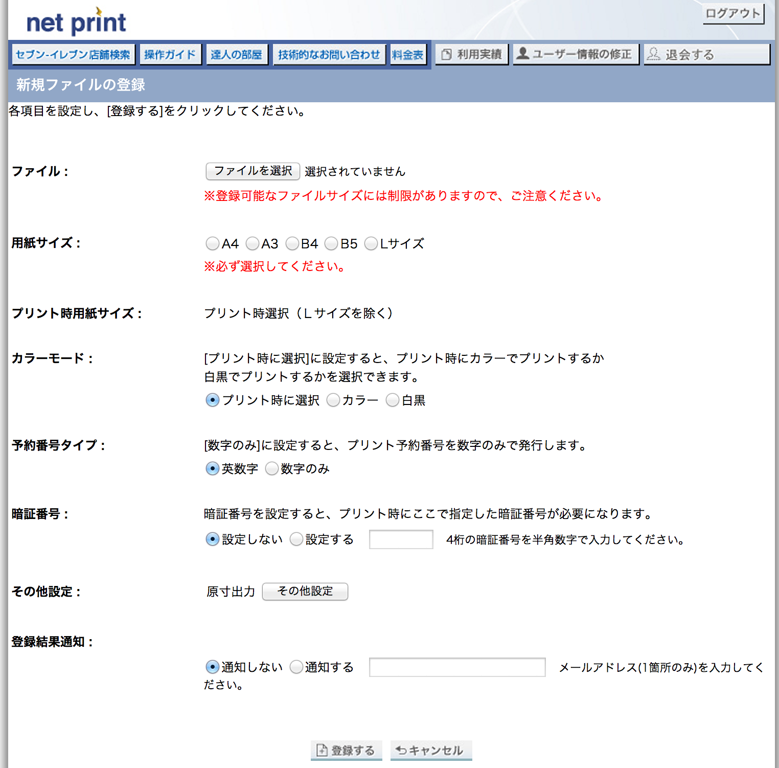Open 達人の部屋 page
Screen dimensions: 779x768
tap(237, 55)
